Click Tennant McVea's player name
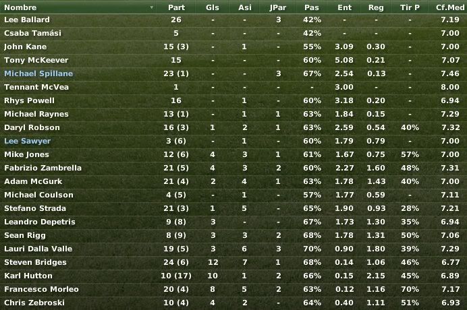 36,87
